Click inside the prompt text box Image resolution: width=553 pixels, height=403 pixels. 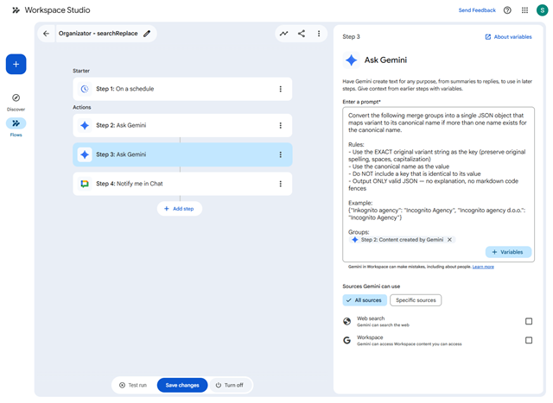tap(438, 184)
